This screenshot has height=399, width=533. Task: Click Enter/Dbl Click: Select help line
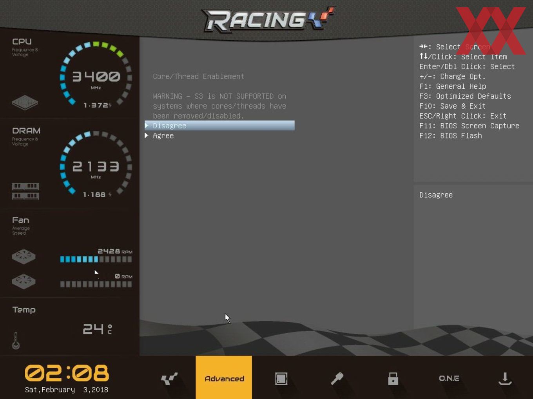point(467,66)
